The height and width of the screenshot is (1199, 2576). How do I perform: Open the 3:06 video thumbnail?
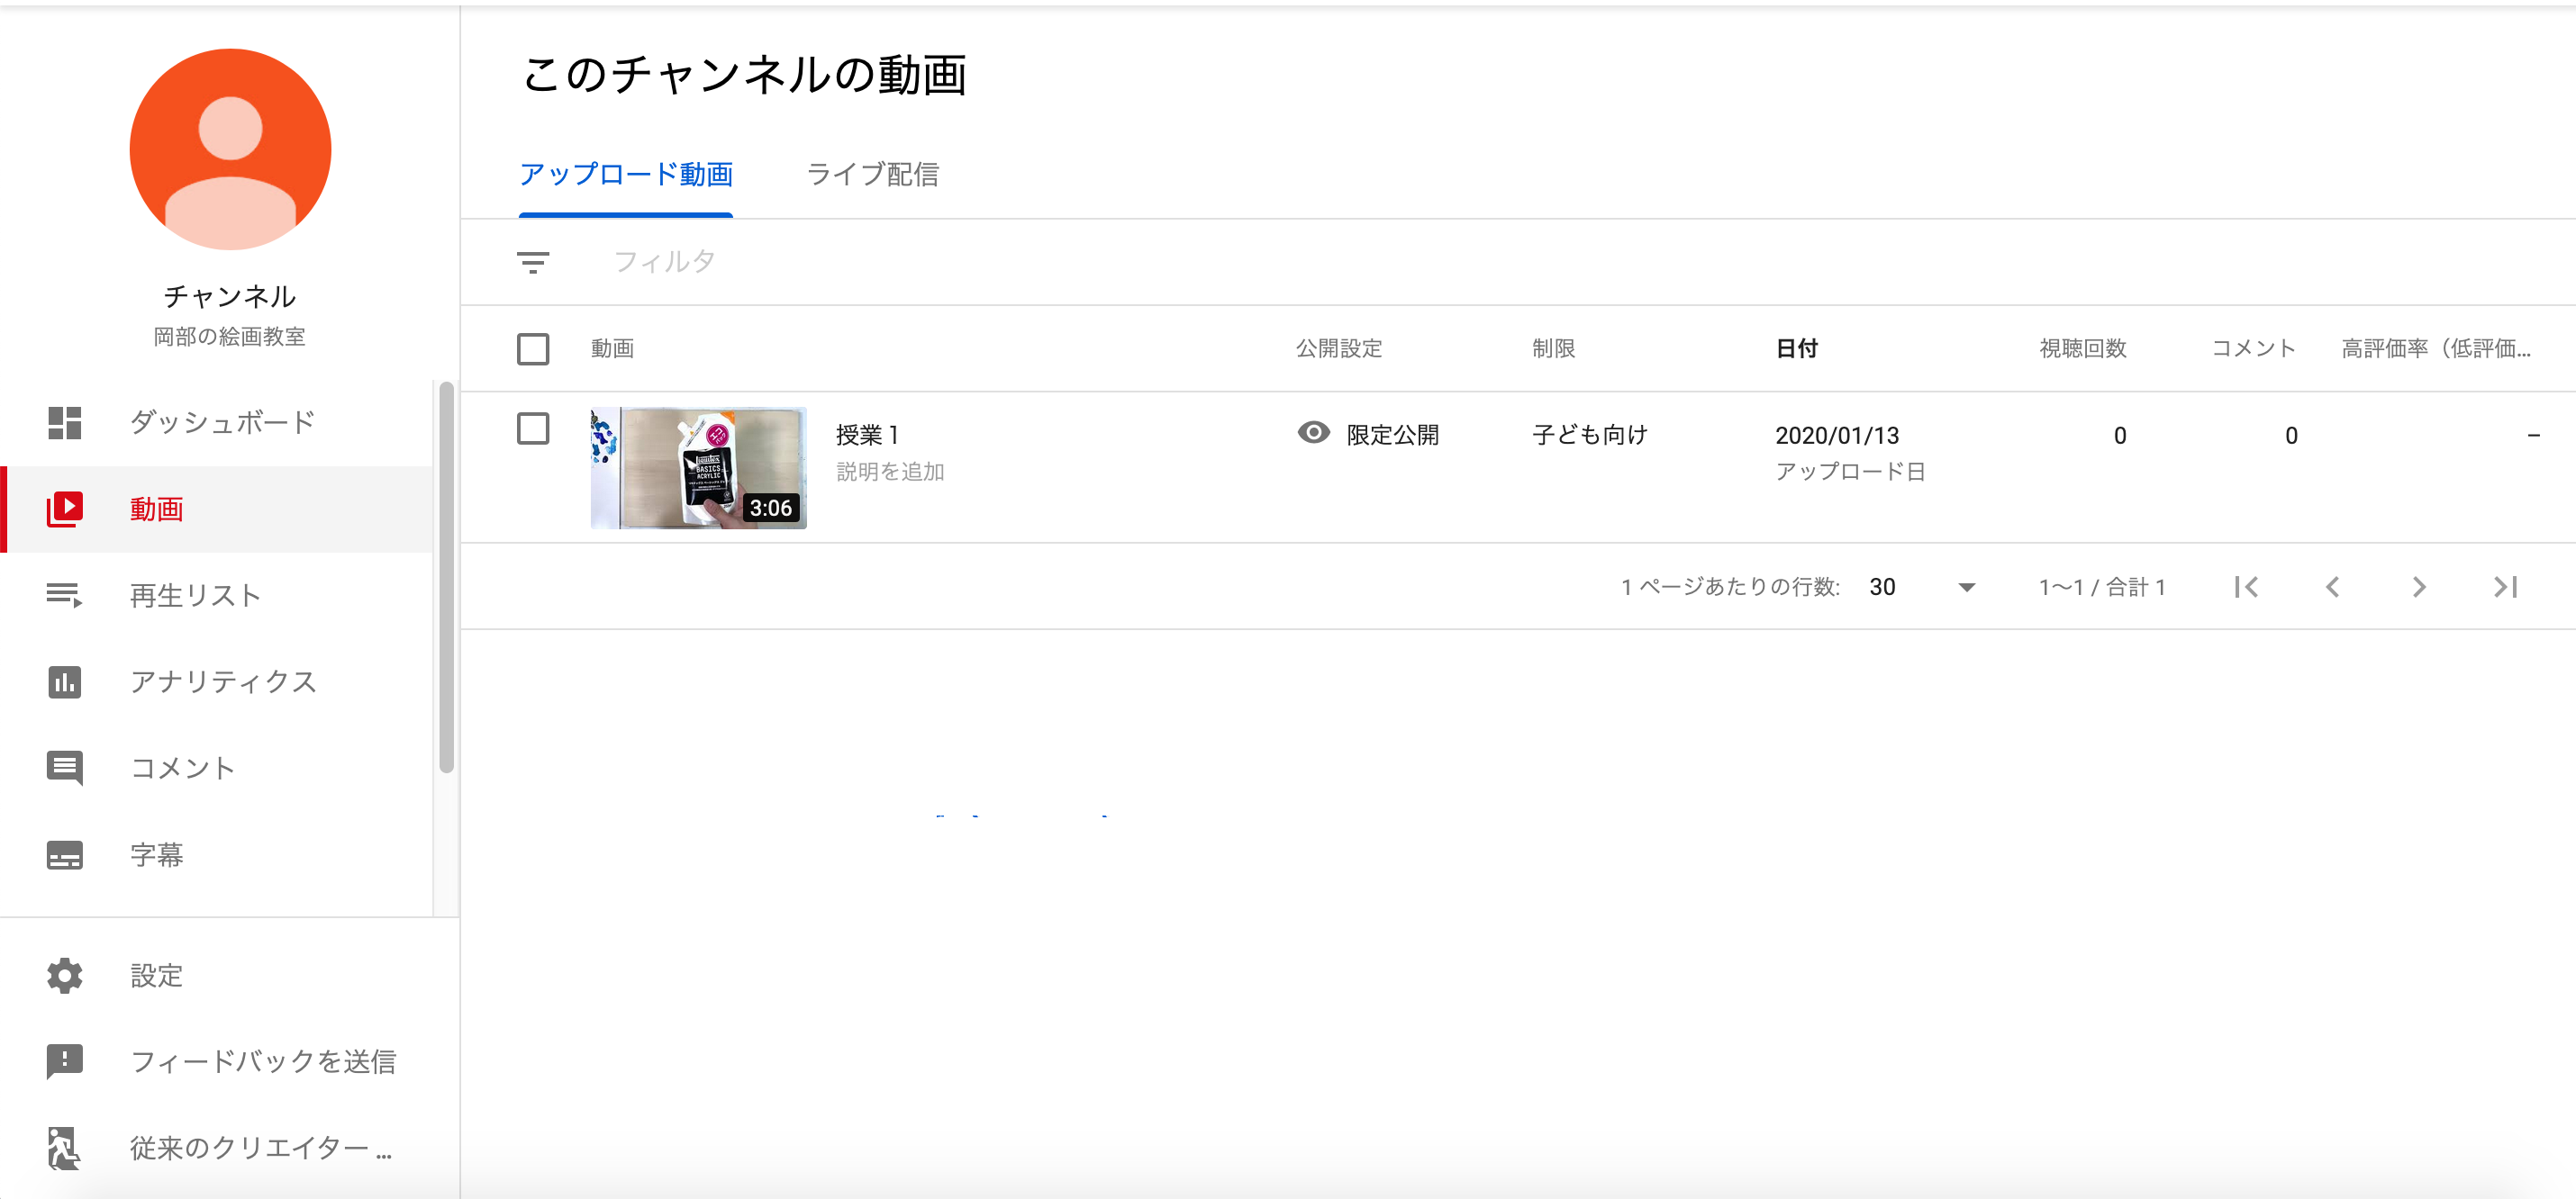[x=698, y=467]
